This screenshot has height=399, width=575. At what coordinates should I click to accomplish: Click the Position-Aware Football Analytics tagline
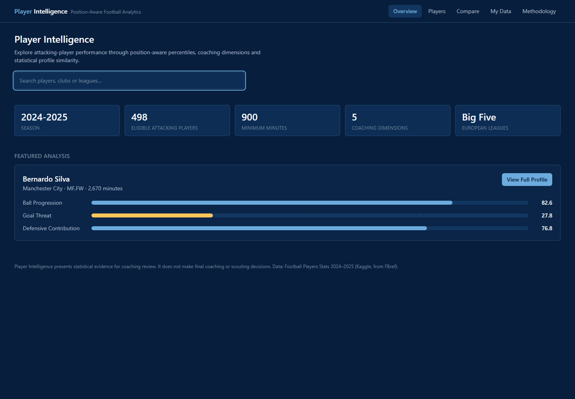coord(106,12)
